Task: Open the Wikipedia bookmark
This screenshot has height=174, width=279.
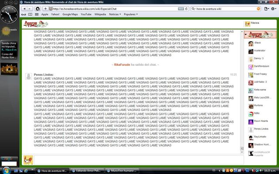Action: [100, 14]
